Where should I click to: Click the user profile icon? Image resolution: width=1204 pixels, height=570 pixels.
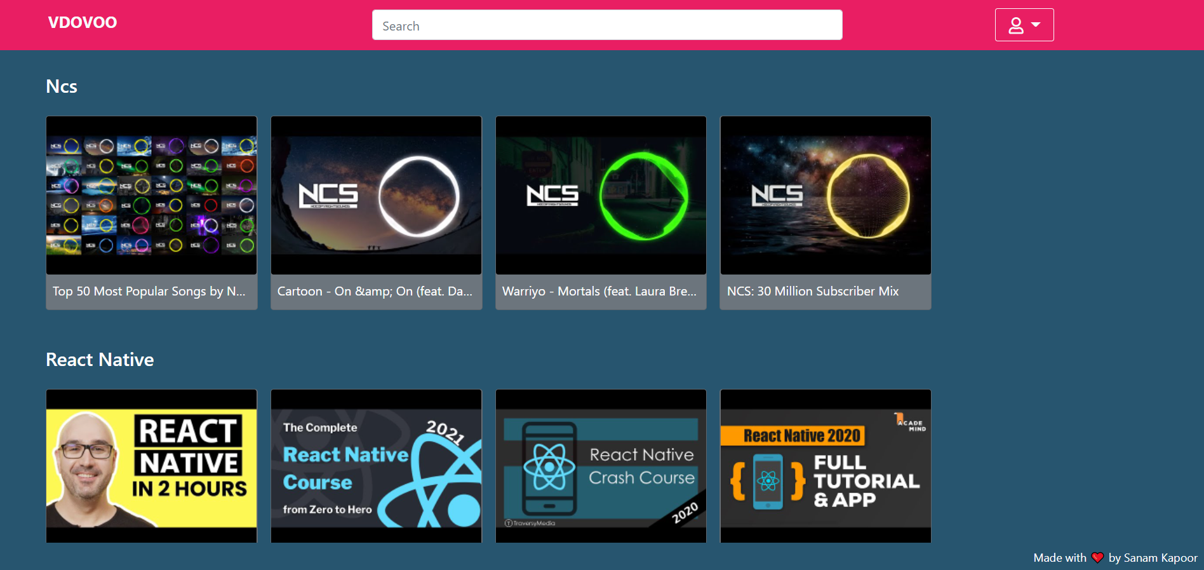(1016, 25)
